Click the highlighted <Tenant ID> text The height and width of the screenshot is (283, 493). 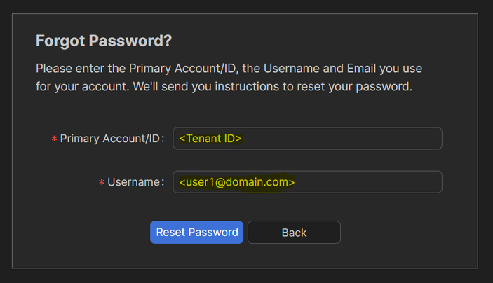[210, 139]
